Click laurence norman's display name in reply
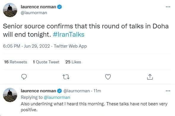This screenshot has width=175, height=116. (x=38, y=91)
